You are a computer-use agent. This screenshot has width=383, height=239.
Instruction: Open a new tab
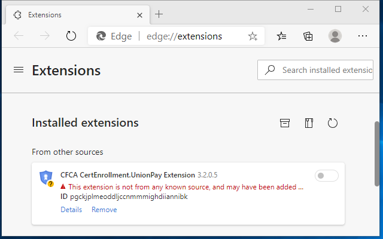click(x=159, y=14)
